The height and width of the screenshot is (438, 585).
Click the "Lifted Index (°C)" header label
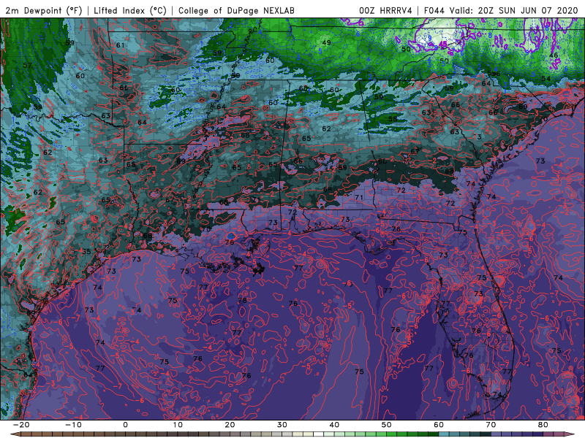[x=130, y=10]
